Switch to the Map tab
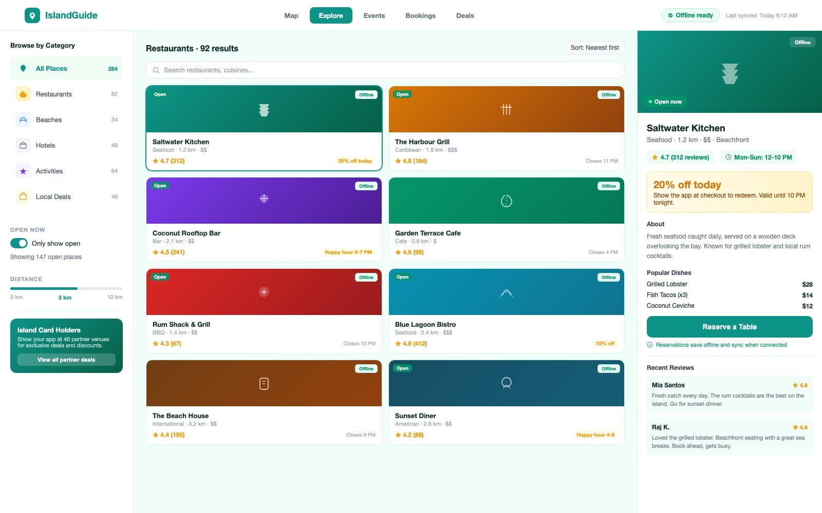The height and width of the screenshot is (513, 822). pos(291,15)
